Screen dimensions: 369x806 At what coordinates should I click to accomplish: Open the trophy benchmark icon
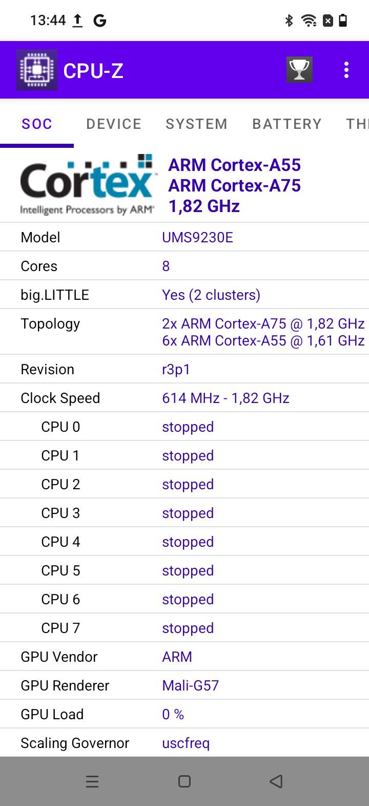coord(299,70)
